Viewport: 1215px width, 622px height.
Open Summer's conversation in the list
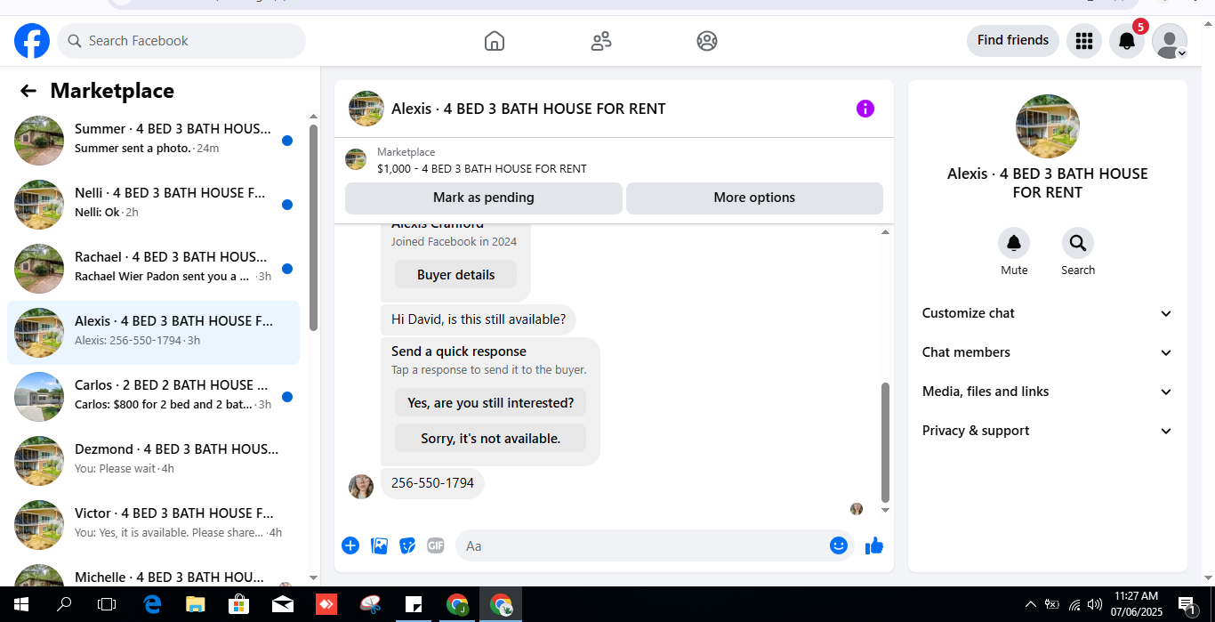[x=153, y=141]
